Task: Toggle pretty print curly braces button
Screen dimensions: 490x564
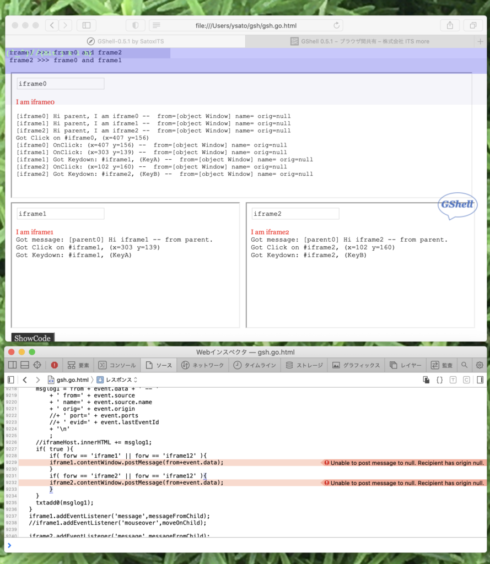Action: [x=439, y=380]
